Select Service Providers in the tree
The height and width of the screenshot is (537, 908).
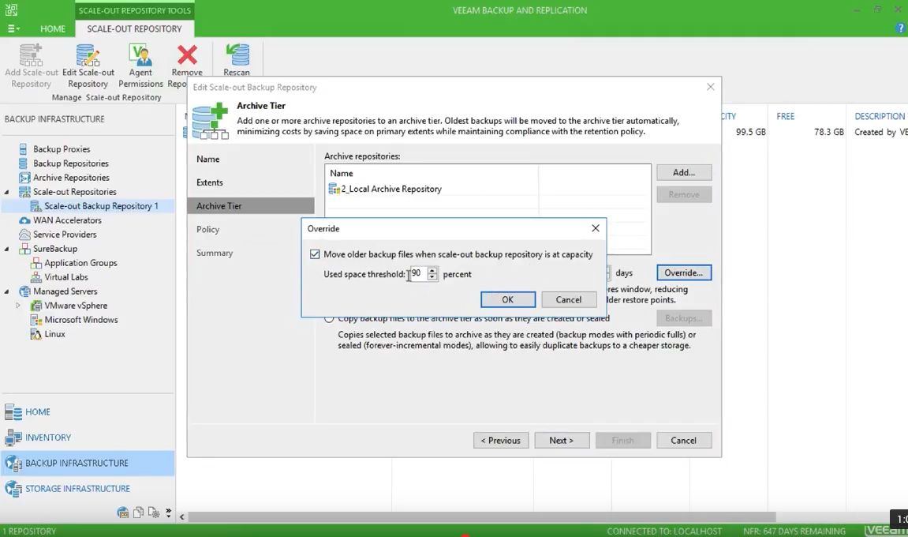coord(64,235)
